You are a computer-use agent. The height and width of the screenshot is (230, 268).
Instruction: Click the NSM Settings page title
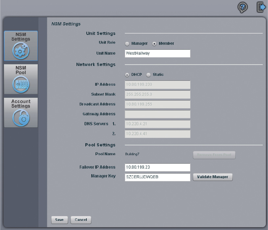point(66,24)
